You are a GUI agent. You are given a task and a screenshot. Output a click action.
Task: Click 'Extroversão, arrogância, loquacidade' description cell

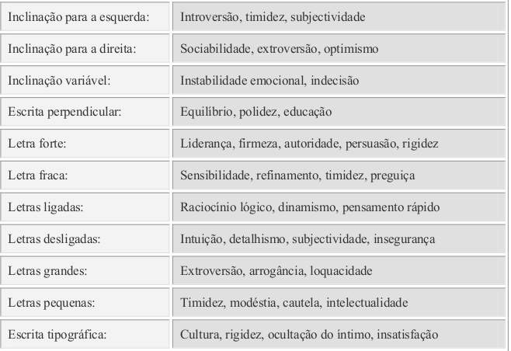pyautogui.click(x=276, y=271)
